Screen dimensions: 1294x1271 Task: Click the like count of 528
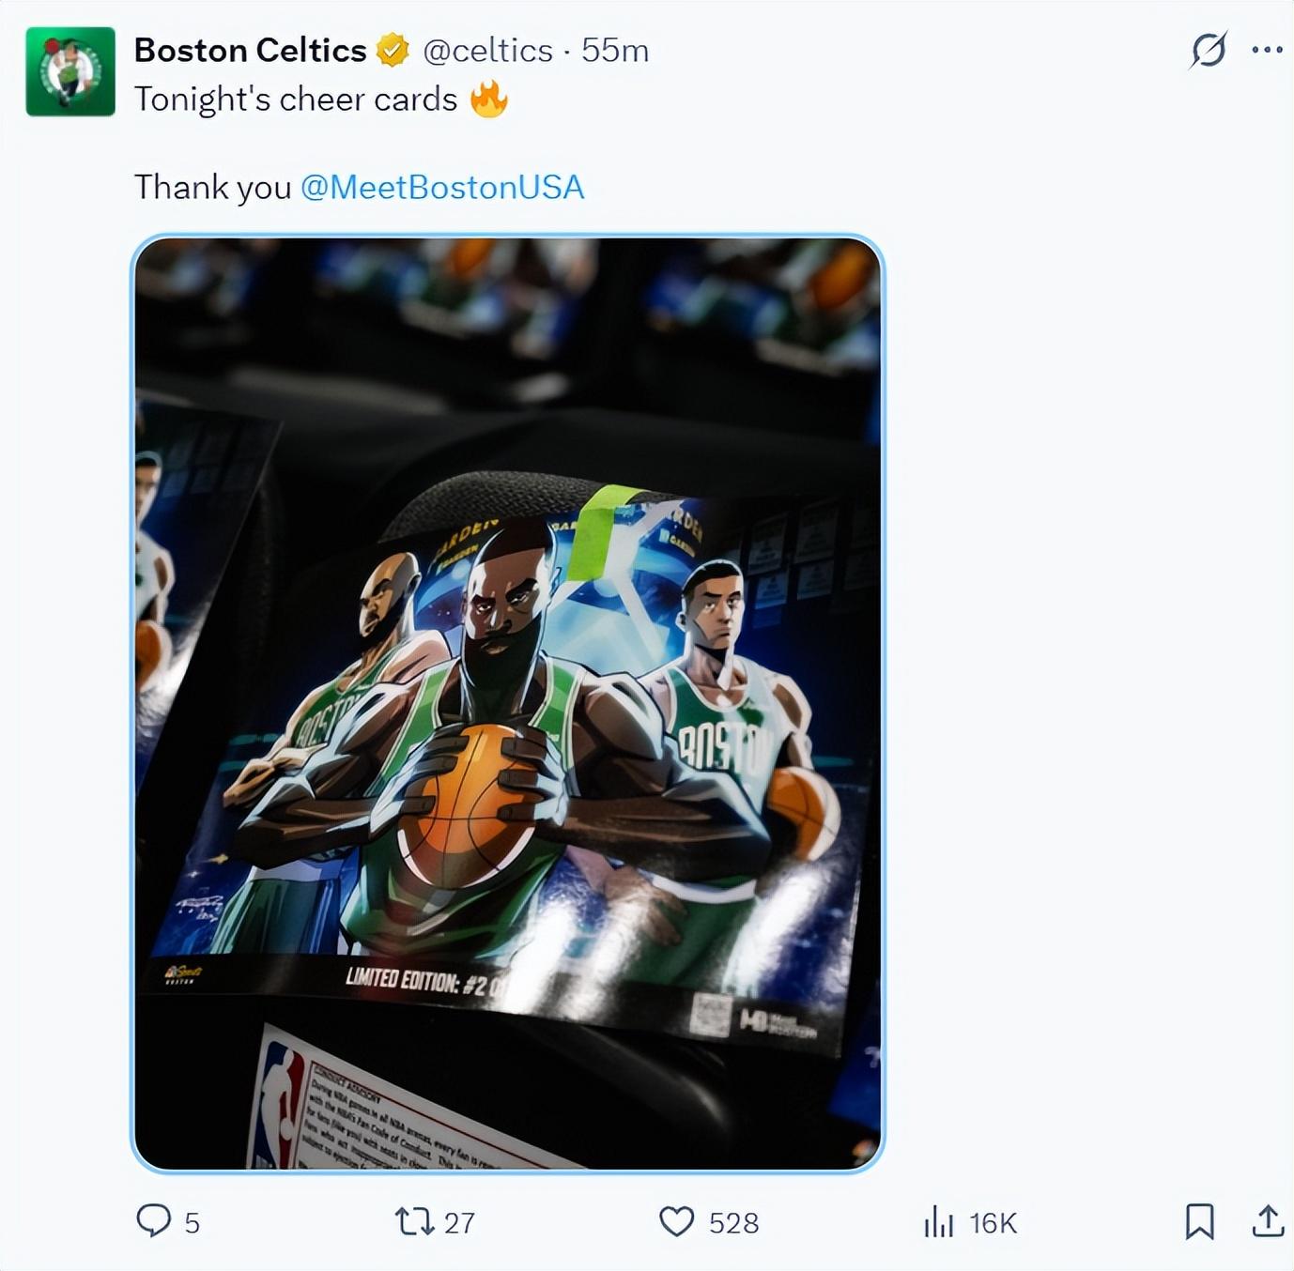coord(733,1222)
